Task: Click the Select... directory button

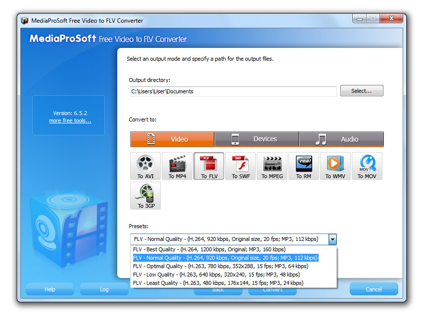Action: point(362,91)
